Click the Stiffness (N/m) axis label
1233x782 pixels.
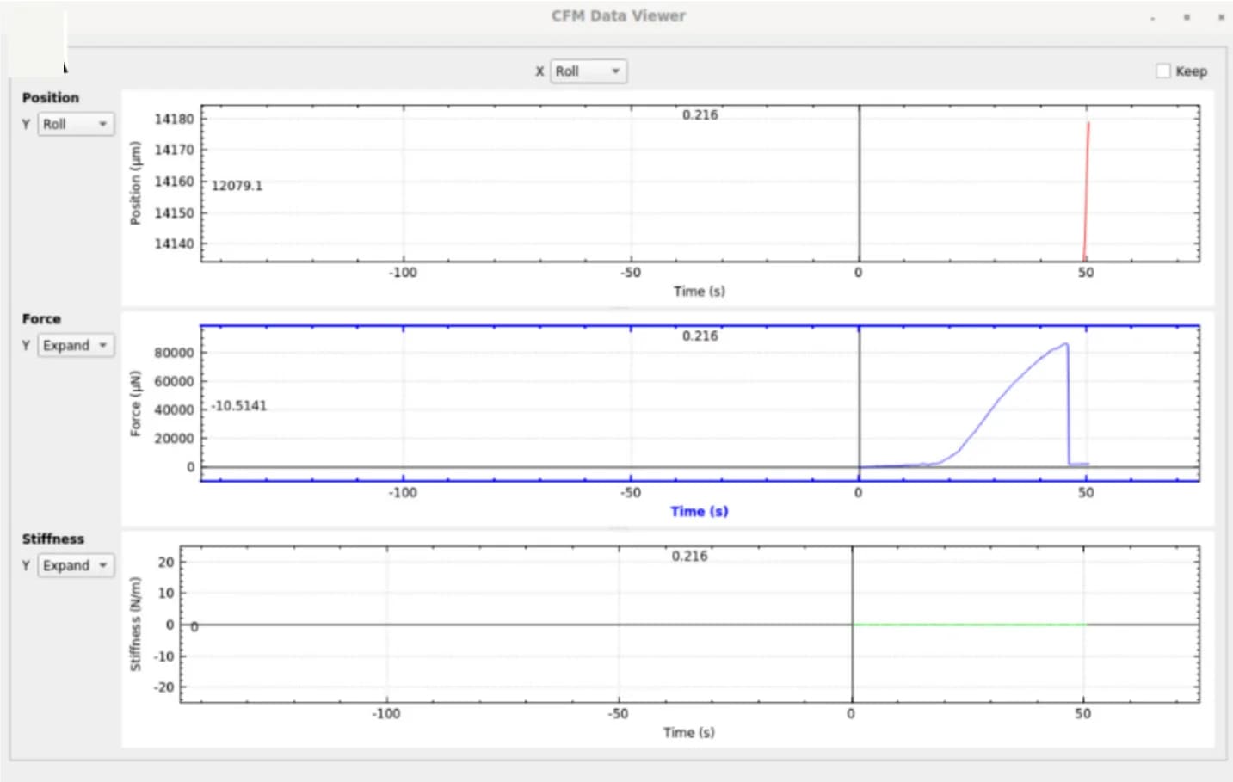coord(135,624)
